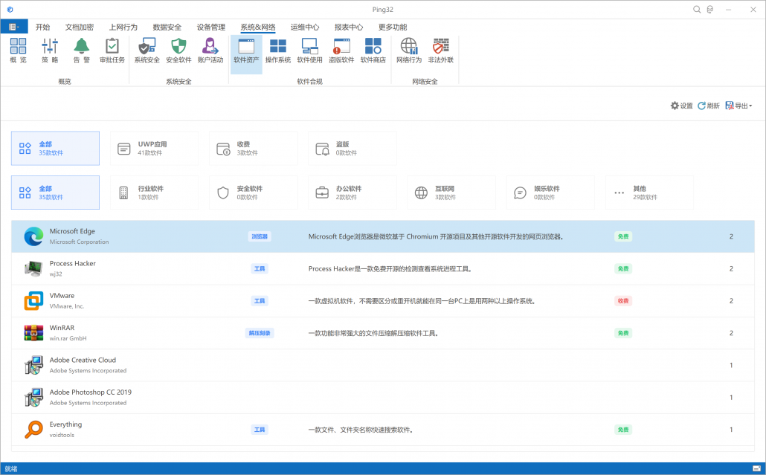Select the UWP应用 41款软件 filter card
Screen dimensions: 766x475
tap(155, 149)
